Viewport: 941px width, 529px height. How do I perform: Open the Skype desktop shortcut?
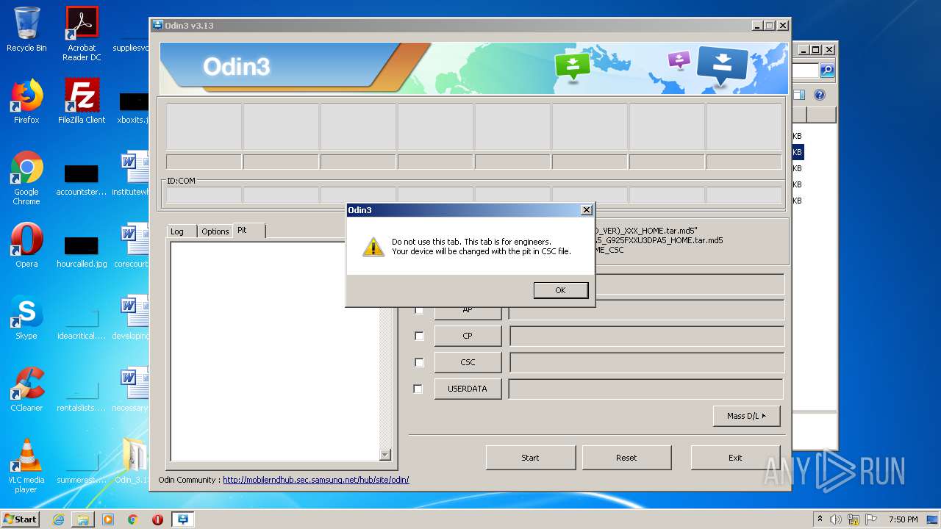pos(26,317)
